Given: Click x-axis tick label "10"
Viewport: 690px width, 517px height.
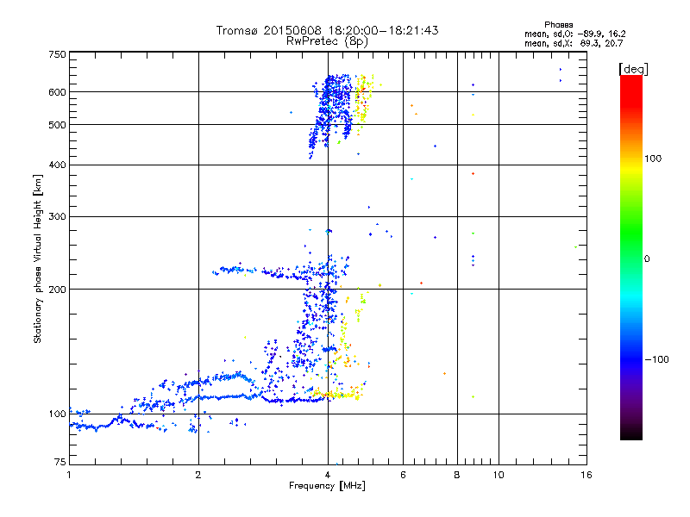Looking at the screenshot, I should pyautogui.click(x=499, y=475).
